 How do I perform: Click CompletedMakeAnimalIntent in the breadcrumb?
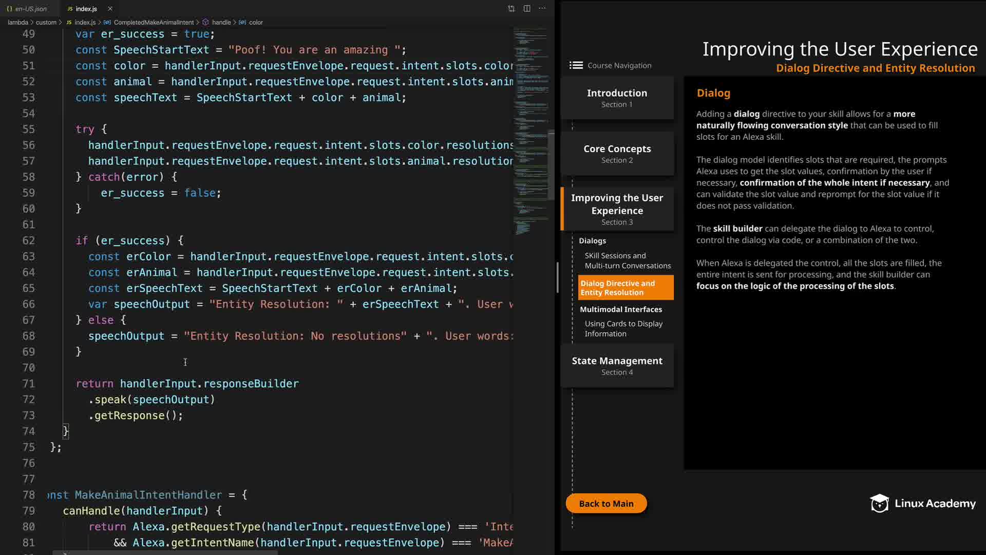tap(153, 23)
